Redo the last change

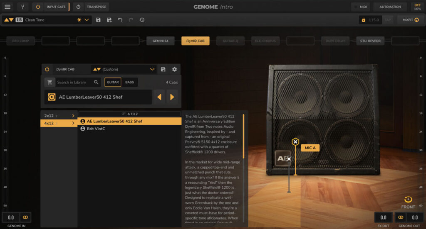tap(131, 20)
